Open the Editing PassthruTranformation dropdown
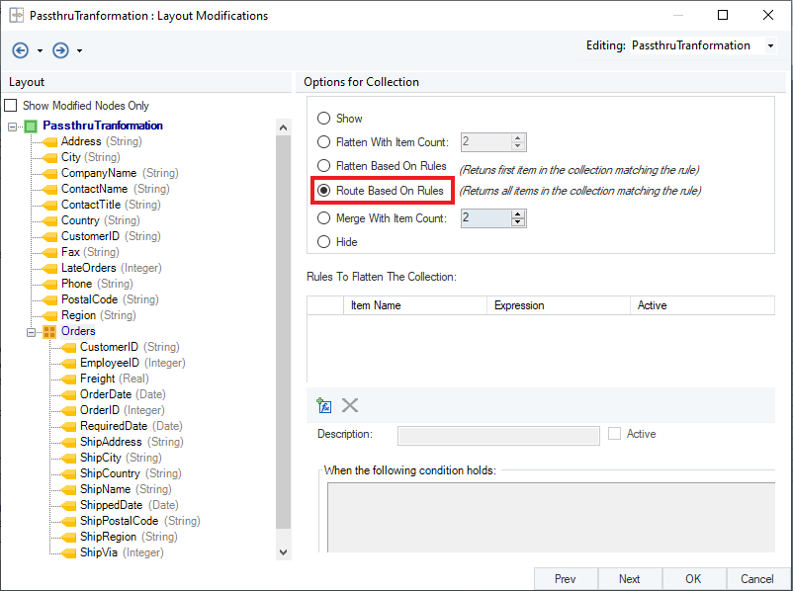The width and height of the screenshot is (793, 591). pyautogui.click(x=770, y=46)
